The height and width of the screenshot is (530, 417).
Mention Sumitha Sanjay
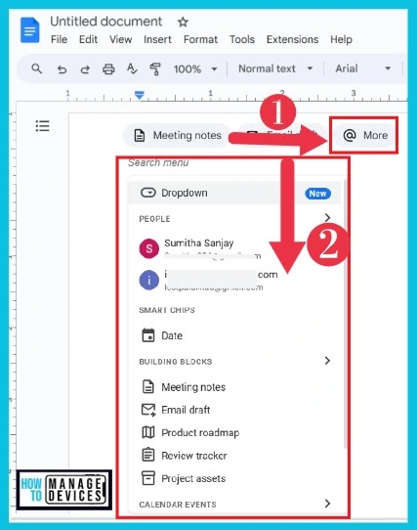[234, 248]
